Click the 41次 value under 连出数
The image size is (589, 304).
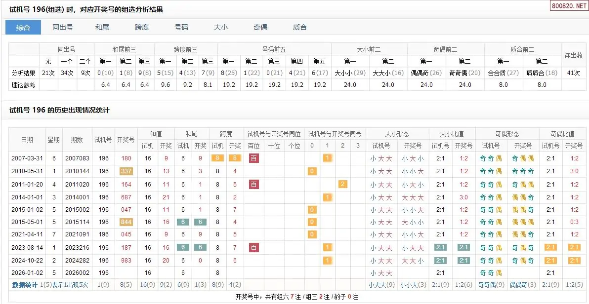pyautogui.click(x=574, y=73)
